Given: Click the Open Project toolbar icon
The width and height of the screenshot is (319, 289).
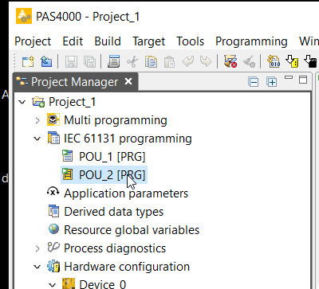Looking at the screenshot, I should coord(46,61).
